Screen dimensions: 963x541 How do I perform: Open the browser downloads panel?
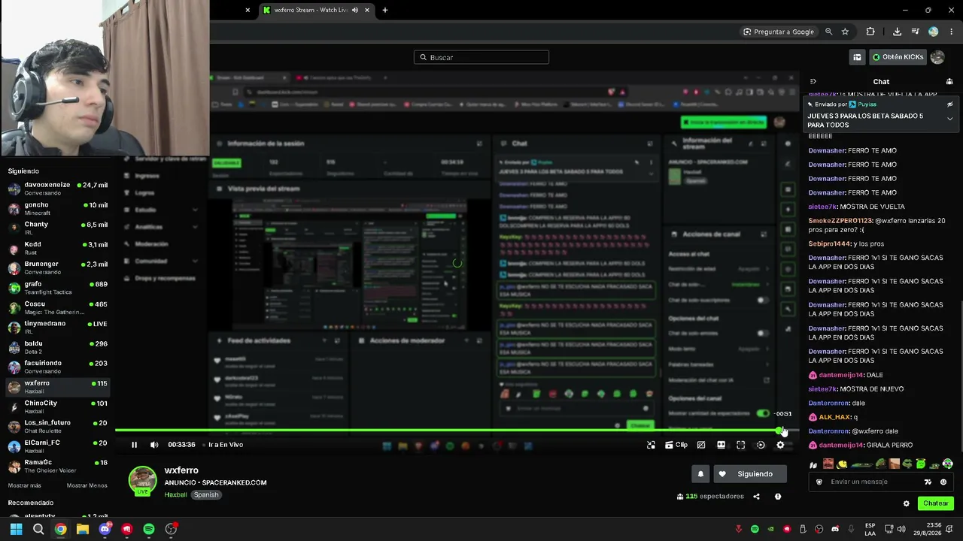pos(897,32)
